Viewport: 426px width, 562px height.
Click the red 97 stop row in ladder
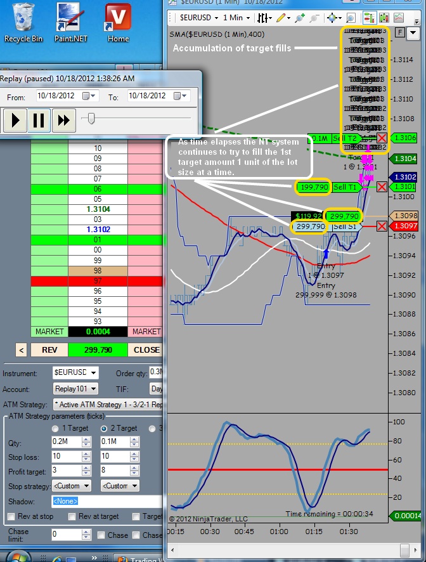tap(98, 280)
